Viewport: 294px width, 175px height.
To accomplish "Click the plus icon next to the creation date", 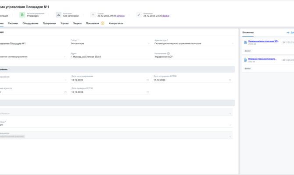I will (x=93, y=15).
